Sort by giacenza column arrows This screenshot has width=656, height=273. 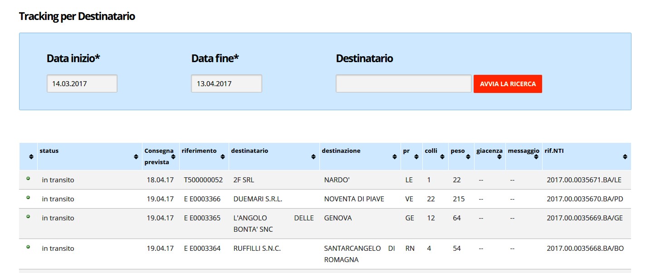pos(499,156)
